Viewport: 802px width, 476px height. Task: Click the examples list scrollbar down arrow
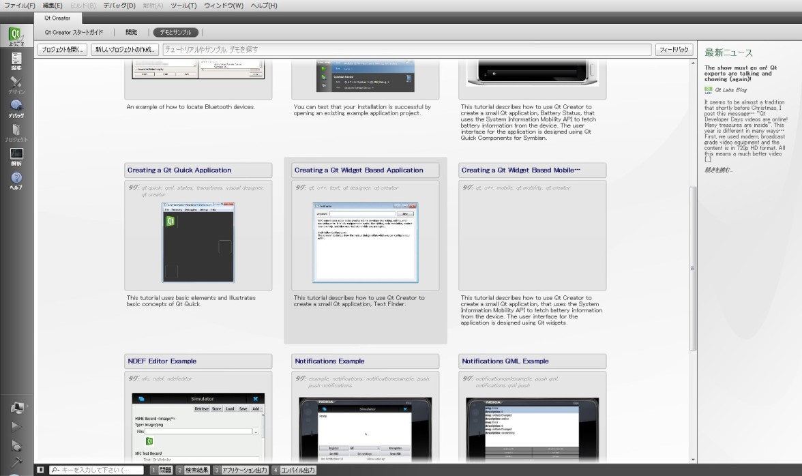(x=693, y=460)
